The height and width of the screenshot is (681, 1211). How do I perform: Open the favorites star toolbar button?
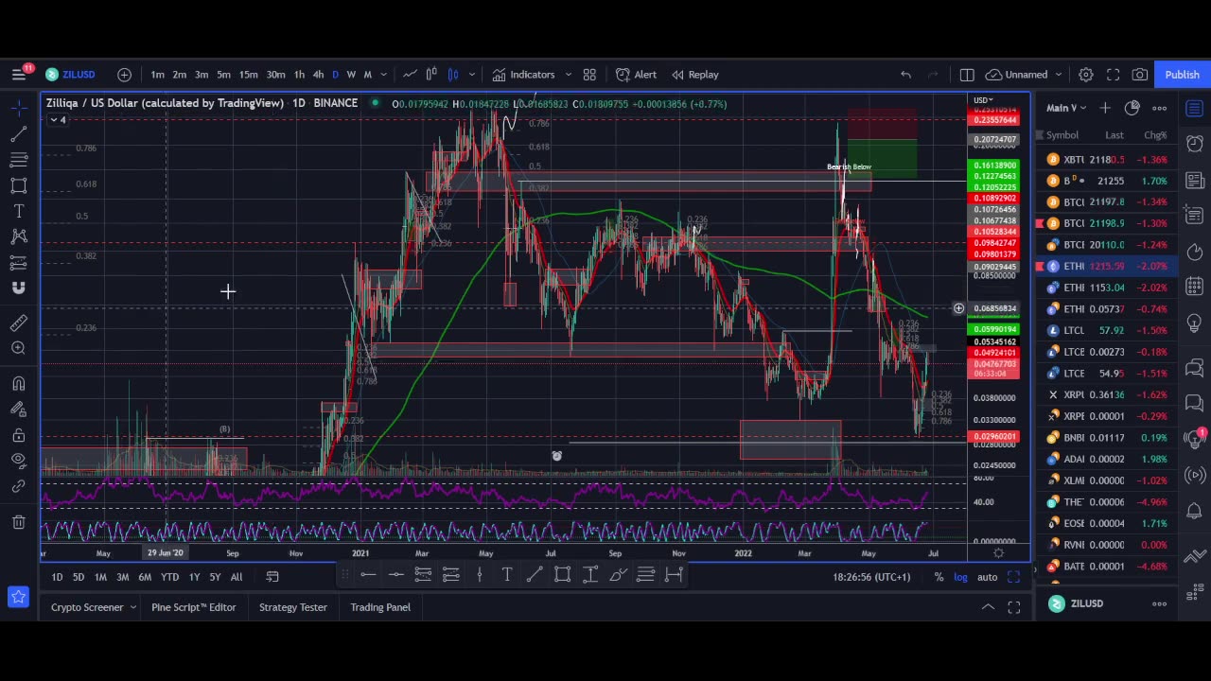point(18,597)
